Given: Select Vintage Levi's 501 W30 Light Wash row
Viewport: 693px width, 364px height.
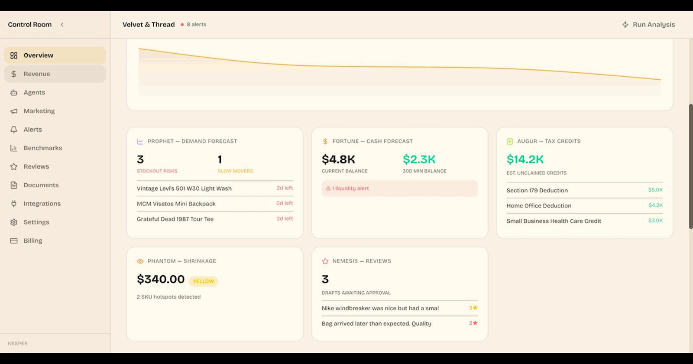Looking at the screenshot, I should (x=215, y=188).
